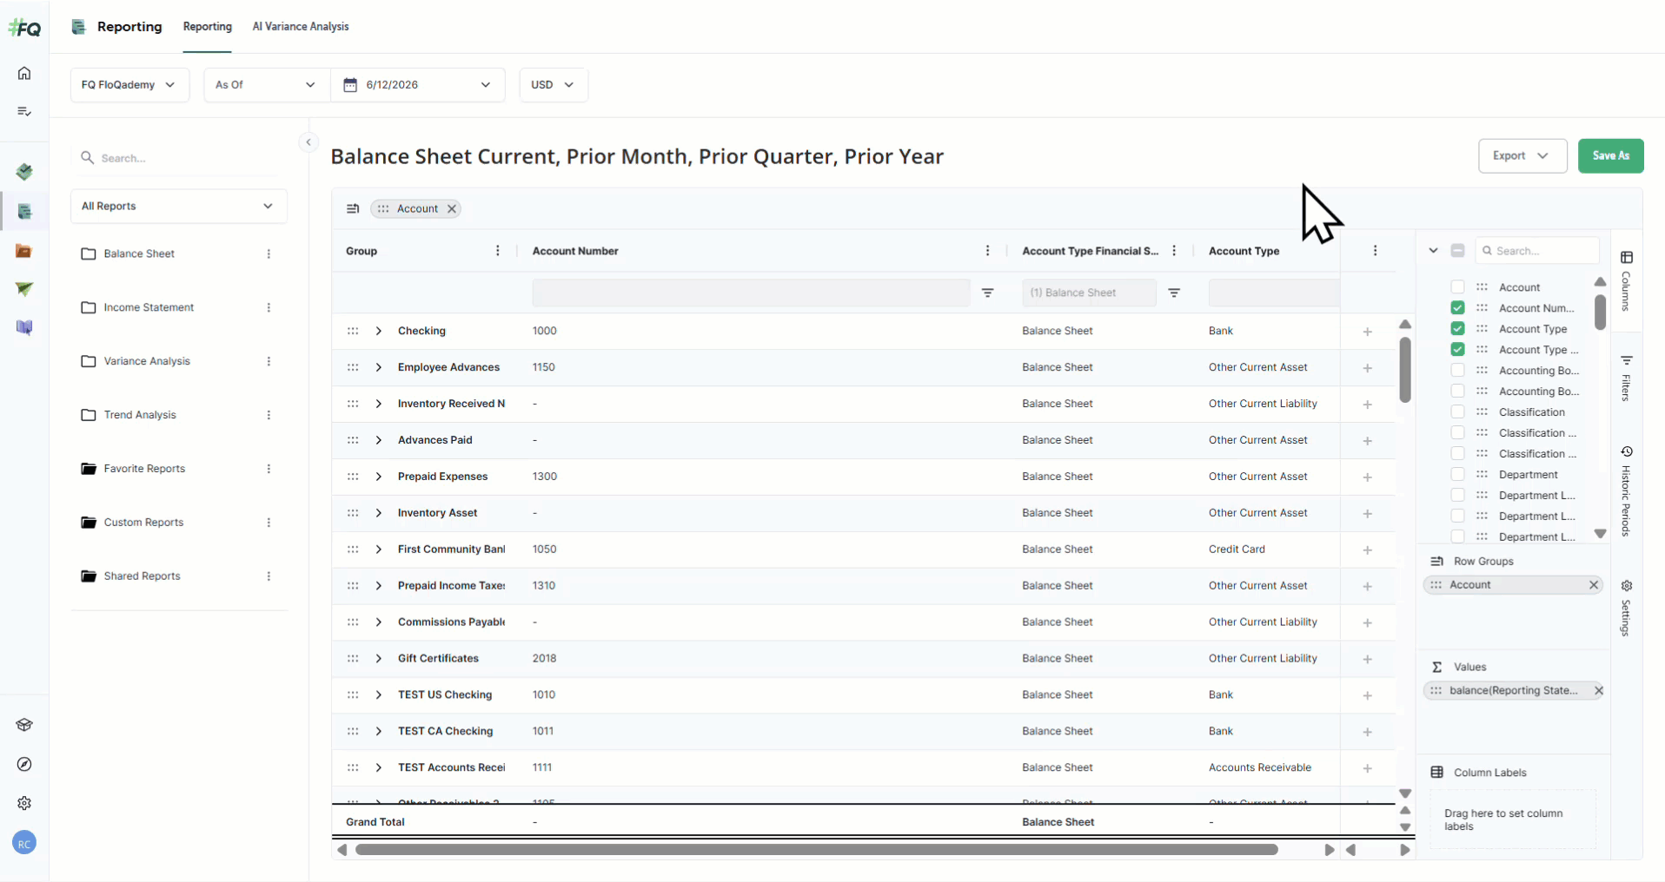Image resolution: width=1665 pixels, height=882 pixels.
Task: Open the Historic Periods side tab
Action: [1627, 491]
